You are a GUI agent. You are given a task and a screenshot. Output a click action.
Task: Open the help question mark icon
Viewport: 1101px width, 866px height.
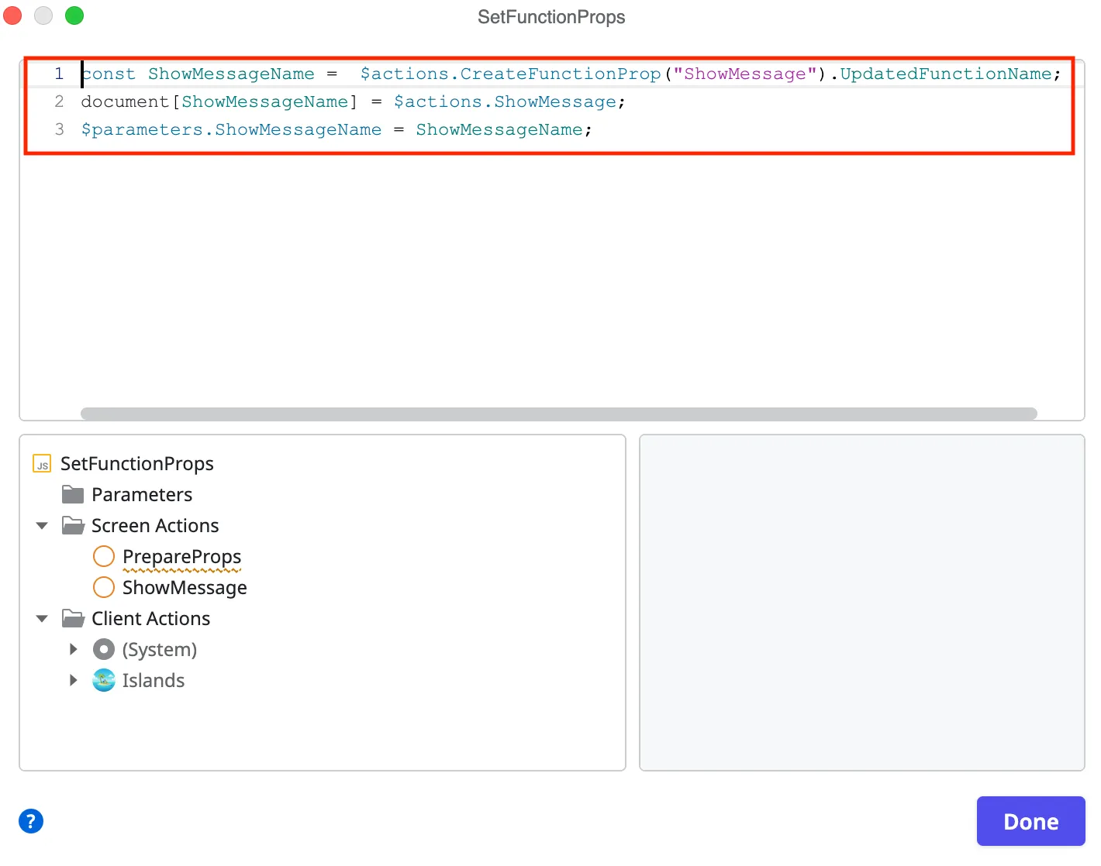coord(31,820)
